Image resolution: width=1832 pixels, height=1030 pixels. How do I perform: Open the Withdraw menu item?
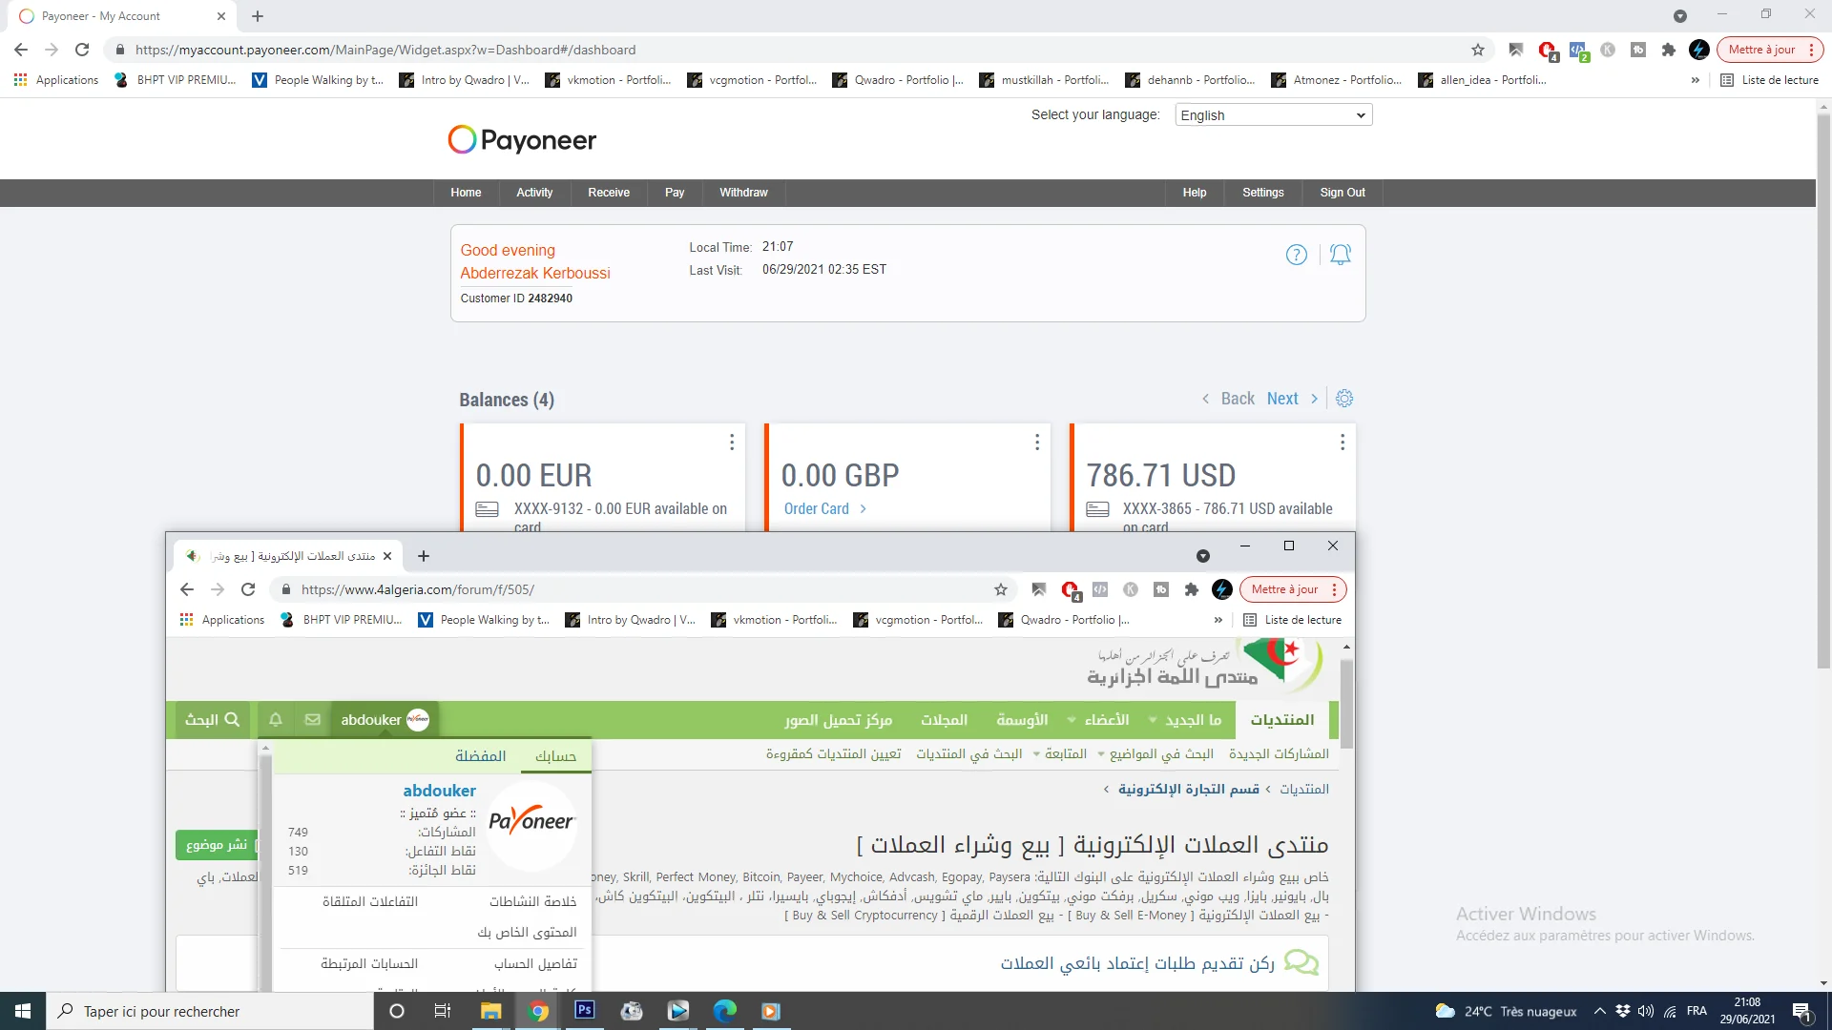[742, 193]
